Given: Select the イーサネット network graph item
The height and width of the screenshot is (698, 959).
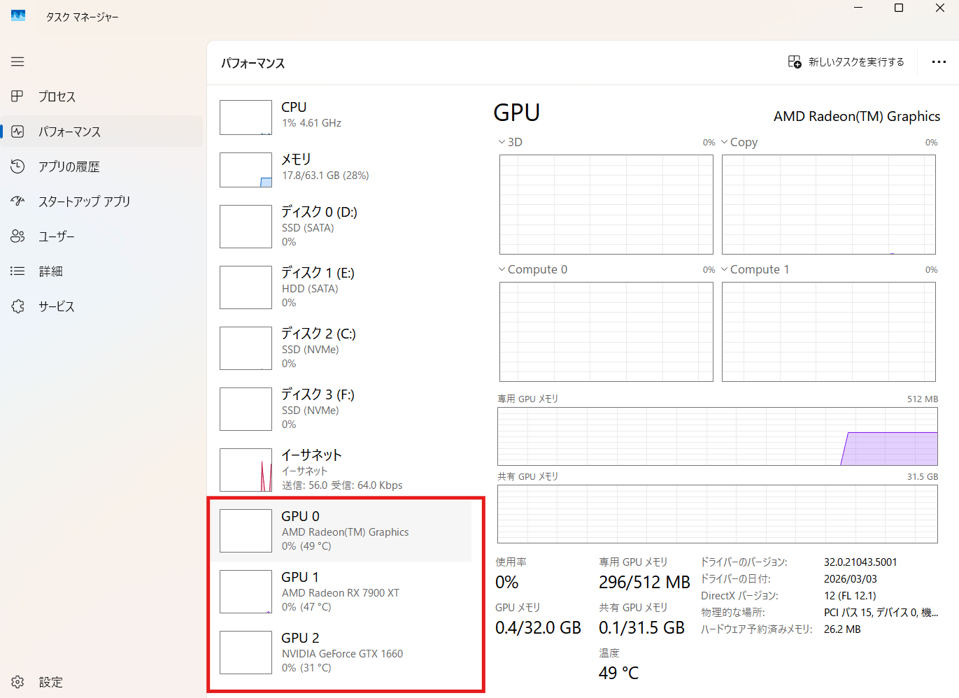Looking at the screenshot, I should (x=340, y=470).
